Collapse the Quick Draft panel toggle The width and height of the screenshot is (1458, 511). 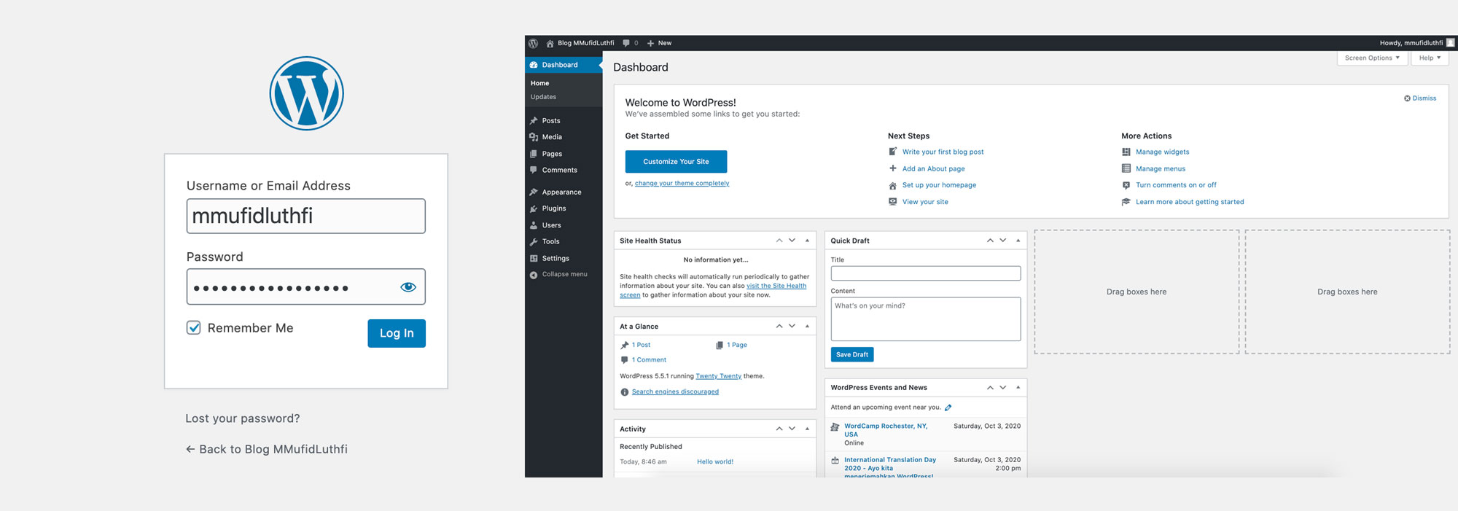click(1018, 241)
